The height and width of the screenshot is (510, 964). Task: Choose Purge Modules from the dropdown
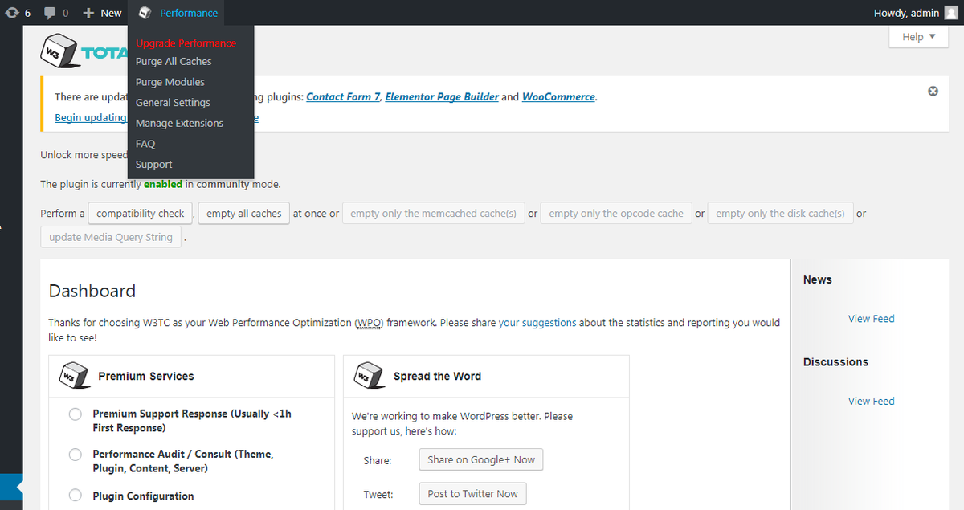[x=170, y=82]
